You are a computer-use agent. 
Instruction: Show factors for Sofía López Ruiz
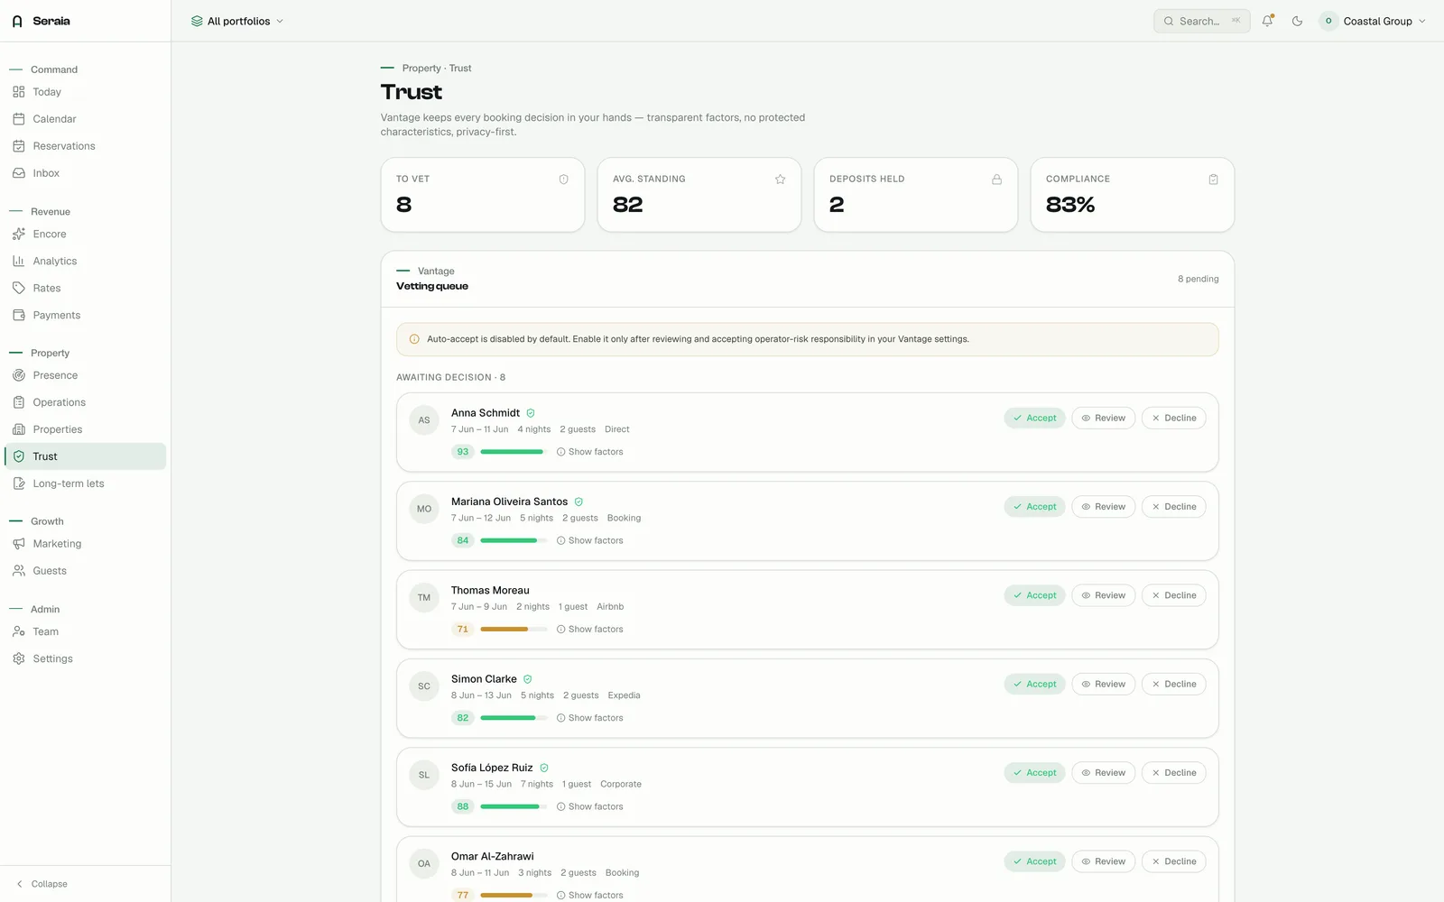590,806
